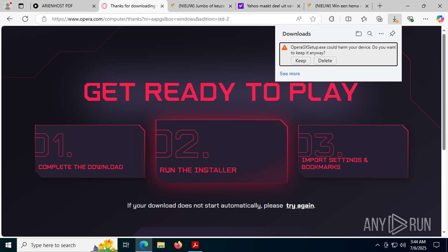Screen dimensions: 448x252
Task: Click the page vertical scrollbar thumb
Action: coord(444,92)
